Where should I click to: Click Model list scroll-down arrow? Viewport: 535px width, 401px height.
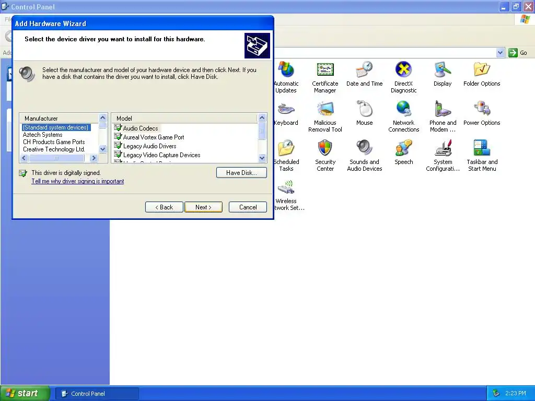point(262,158)
